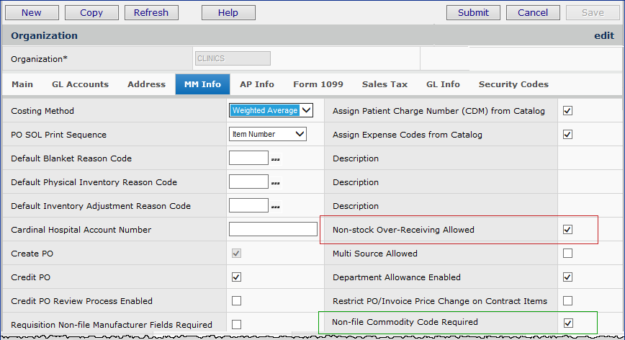Check Credit PO Review Process Enabled
Image resolution: width=625 pixels, height=340 pixels.
point(236,301)
